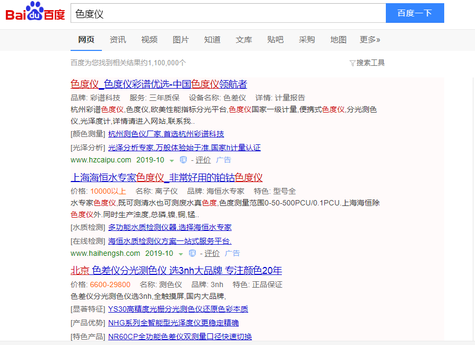Click text 百度为您找到相关结果约1,100,000个
The width and height of the screenshot is (475, 345).
tap(128, 63)
